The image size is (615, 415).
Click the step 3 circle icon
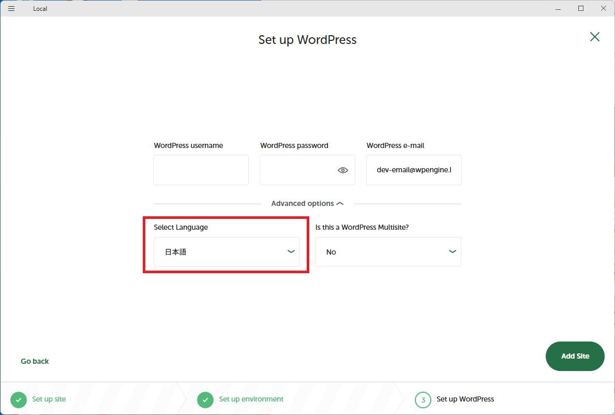tap(423, 399)
